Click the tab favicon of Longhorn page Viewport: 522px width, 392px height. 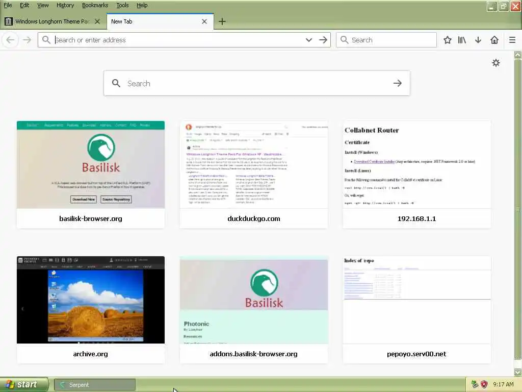[9, 21]
